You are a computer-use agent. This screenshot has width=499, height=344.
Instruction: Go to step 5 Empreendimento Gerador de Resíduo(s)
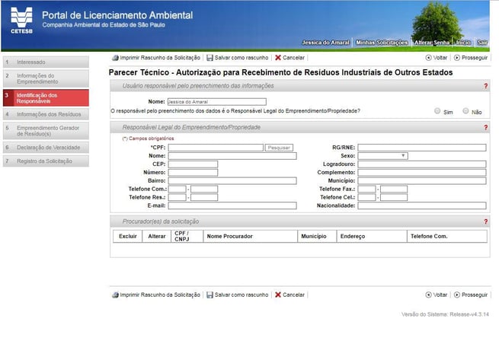pos(46,131)
